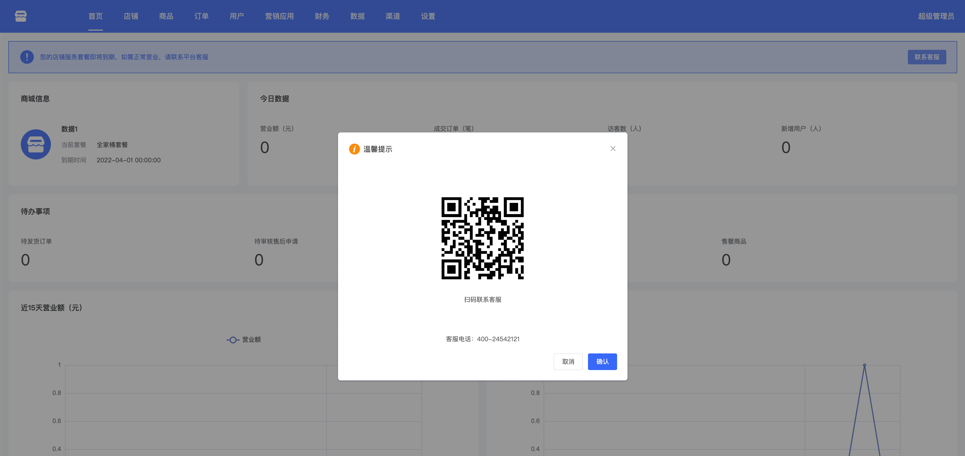This screenshot has height=456, width=965.
Task: Click the 待发货订单 label
Action: 36,242
